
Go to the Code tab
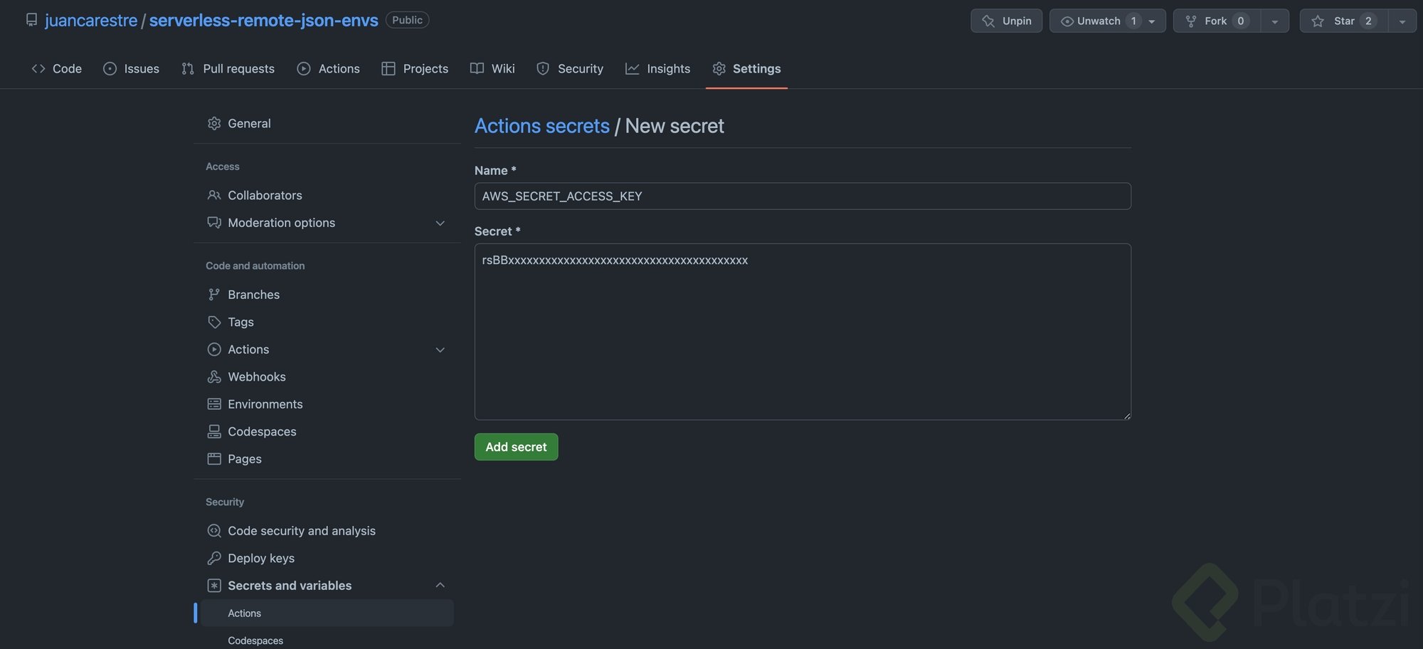click(x=57, y=68)
